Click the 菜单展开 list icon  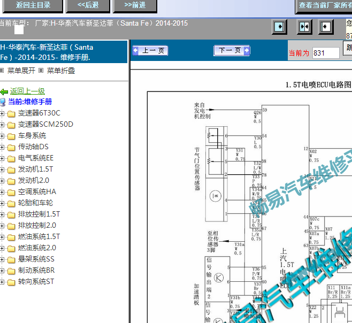[x=2, y=71]
